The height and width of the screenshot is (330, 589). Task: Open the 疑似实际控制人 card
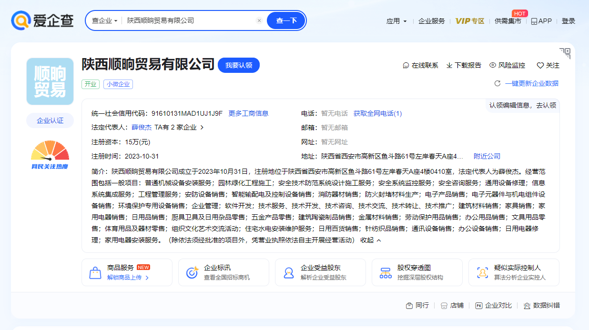pos(514,272)
